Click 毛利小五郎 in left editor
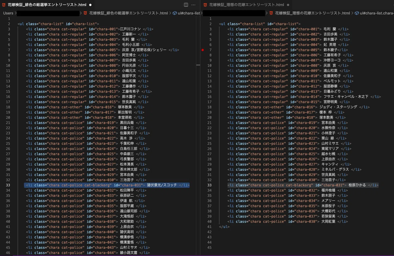Screen dimensions: 394x256 click(x=131, y=45)
